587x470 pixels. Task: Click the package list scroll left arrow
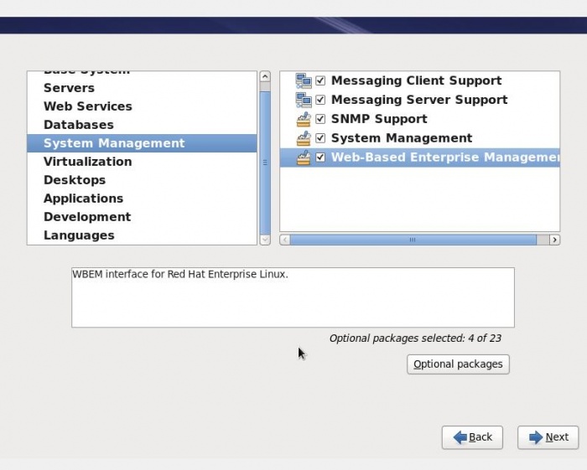coord(285,240)
